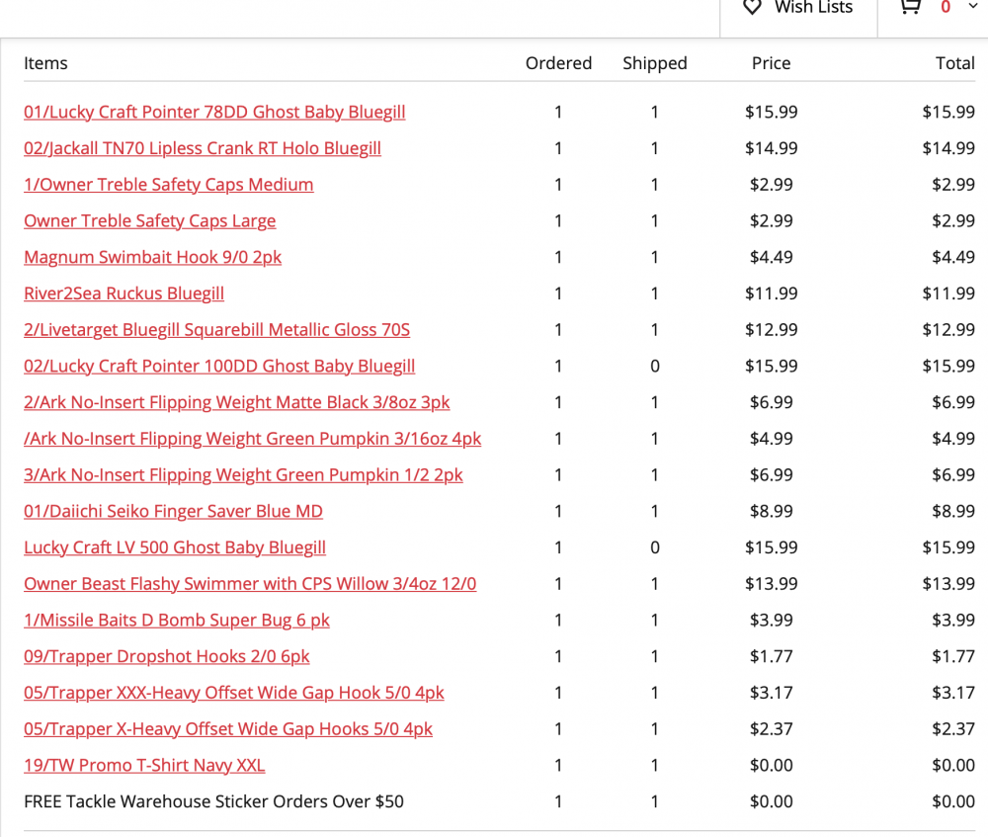The image size is (988, 837).
Task: Select the $3.17 total for XXX-Heavy Hook
Action: [953, 693]
